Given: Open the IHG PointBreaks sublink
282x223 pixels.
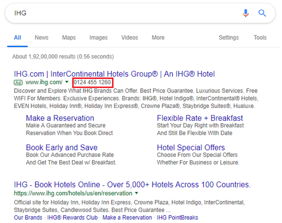Looking at the screenshot, I should pyautogui.click(x=177, y=218).
